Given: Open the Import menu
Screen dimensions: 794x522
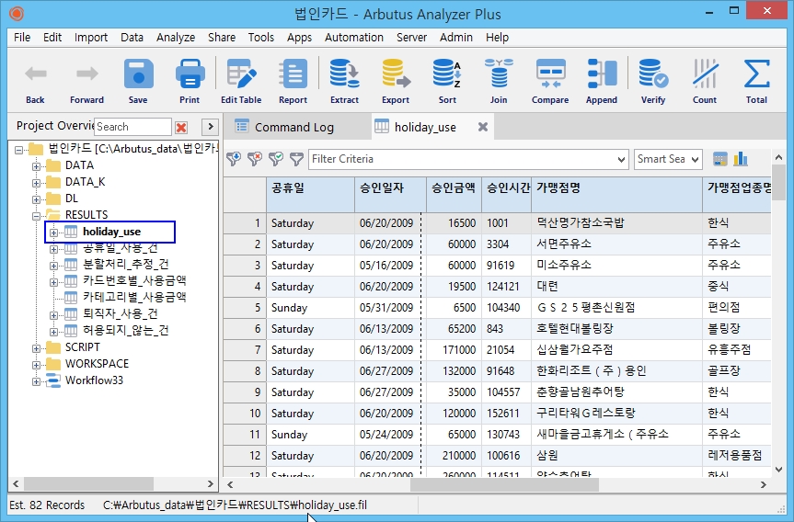Looking at the screenshot, I should point(91,38).
